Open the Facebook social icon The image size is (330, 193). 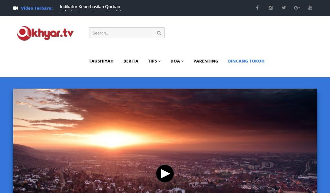click(257, 8)
